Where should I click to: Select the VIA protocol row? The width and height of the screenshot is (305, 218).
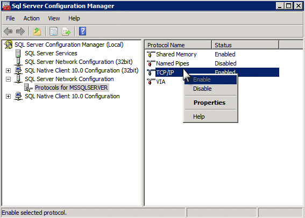pos(213,82)
